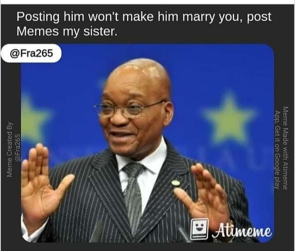Click the "Meme Made with Atimeme" vertical watermark
This screenshot has width=295, height=251.
pos(285,148)
